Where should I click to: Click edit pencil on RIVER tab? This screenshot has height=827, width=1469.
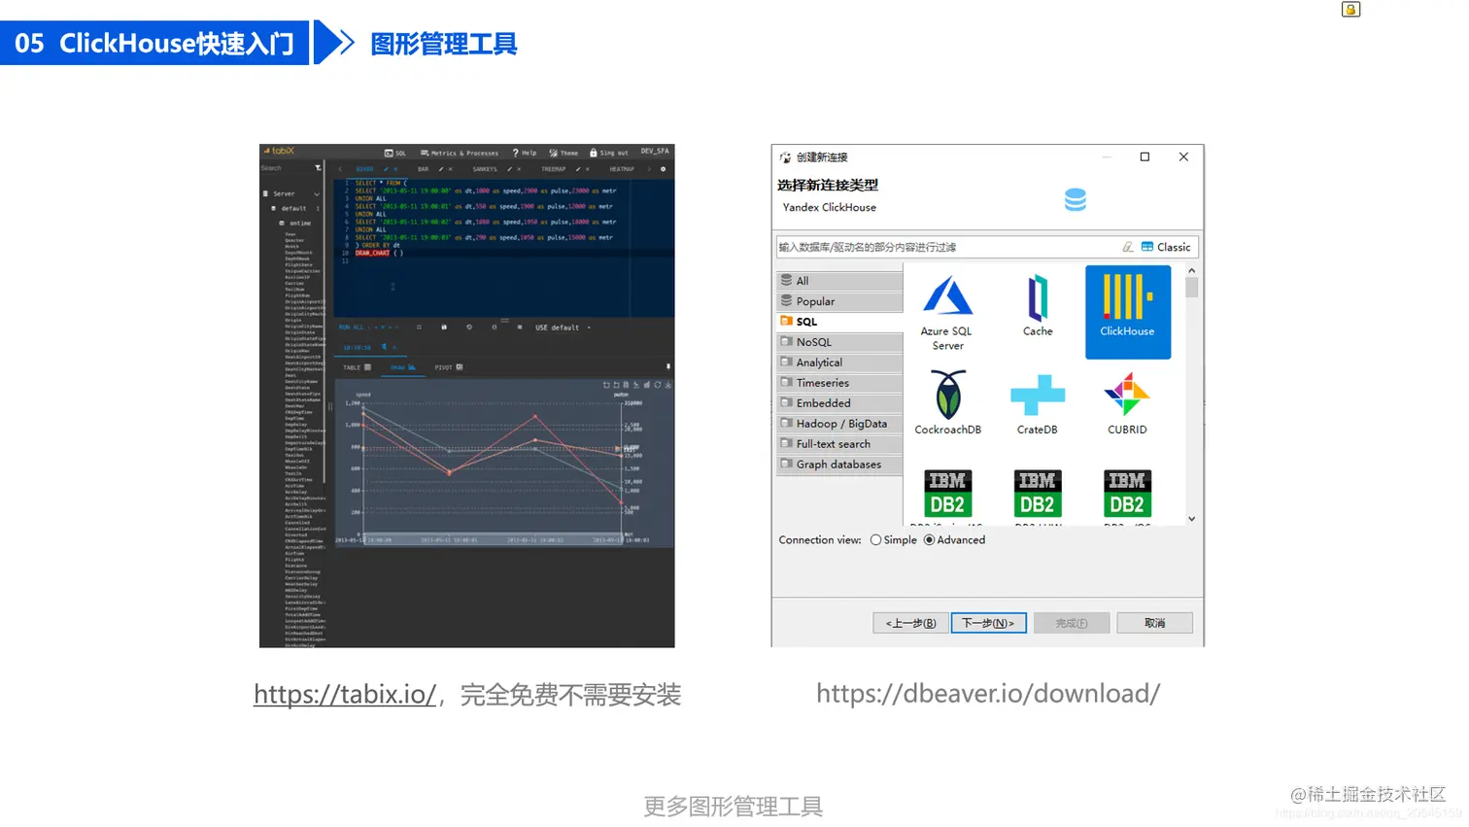click(x=386, y=169)
